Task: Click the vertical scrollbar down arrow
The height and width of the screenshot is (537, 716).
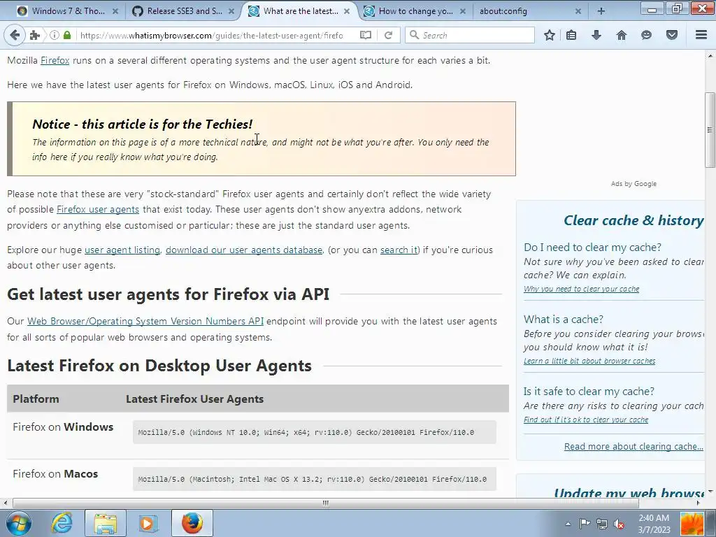Action: [x=710, y=492]
